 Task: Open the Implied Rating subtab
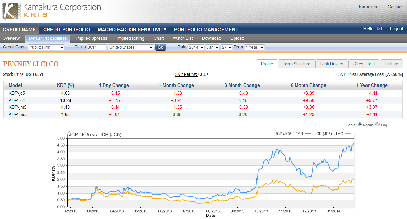pyautogui.click(x=130, y=38)
